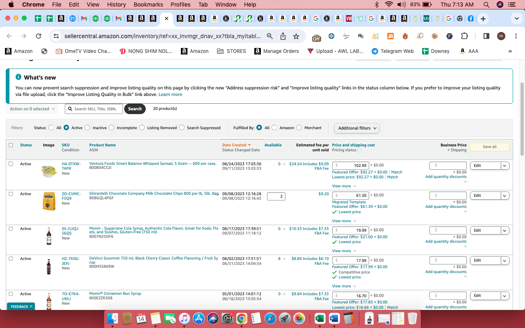Image resolution: width=525 pixels, height=328 pixels.
Task: Expand View more for Ventura Foods pricing
Action: coord(344,186)
